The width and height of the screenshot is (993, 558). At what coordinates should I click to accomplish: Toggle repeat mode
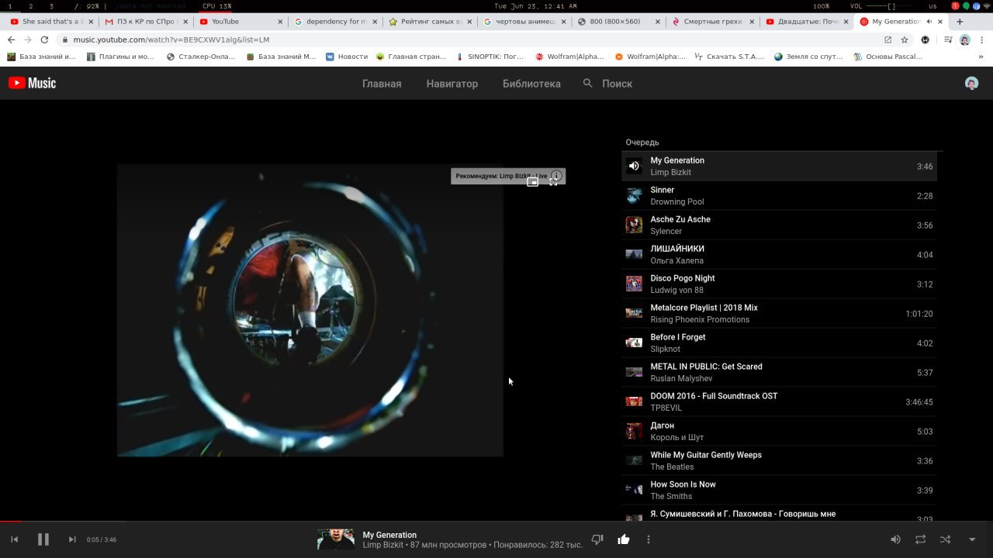(920, 539)
